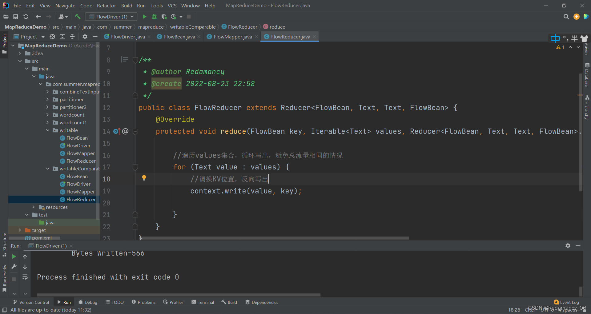The width and height of the screenshot is (591, 314).
Task: Click the Run console horizontal scrollbar
Action: click(x=179, y=295)
